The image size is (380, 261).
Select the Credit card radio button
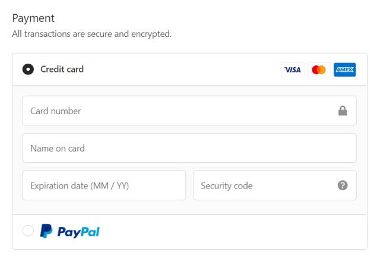point(28,70)
